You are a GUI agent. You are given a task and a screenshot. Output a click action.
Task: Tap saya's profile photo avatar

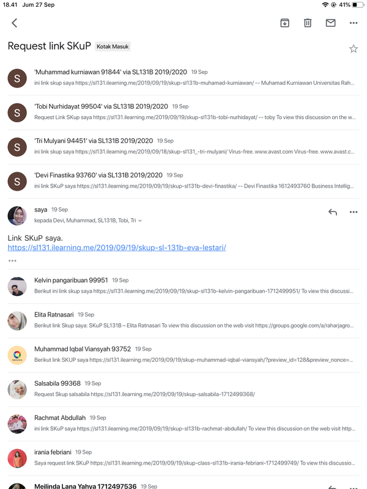(17, 216)
